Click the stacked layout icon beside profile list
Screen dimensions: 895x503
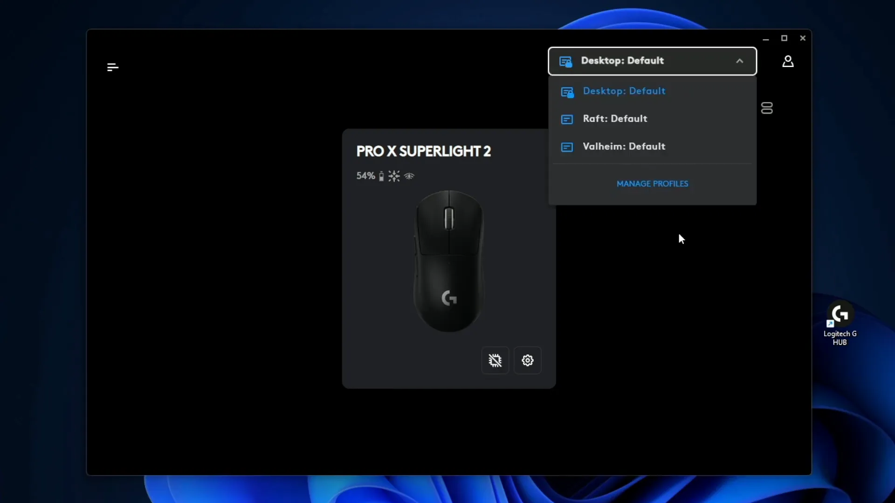coord(767,108)
